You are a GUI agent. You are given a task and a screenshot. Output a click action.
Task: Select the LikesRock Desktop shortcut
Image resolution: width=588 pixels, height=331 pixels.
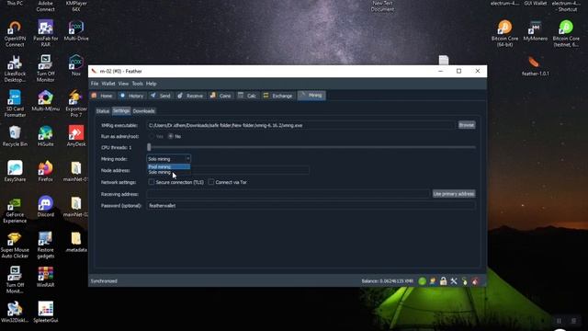coord(15,69)
